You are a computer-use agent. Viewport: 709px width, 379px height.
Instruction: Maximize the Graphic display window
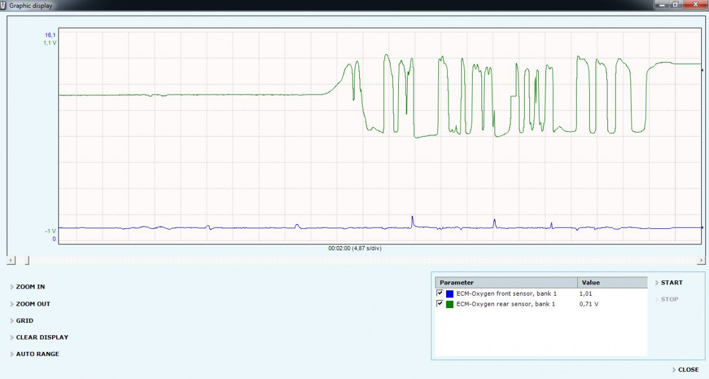(675, 5)
